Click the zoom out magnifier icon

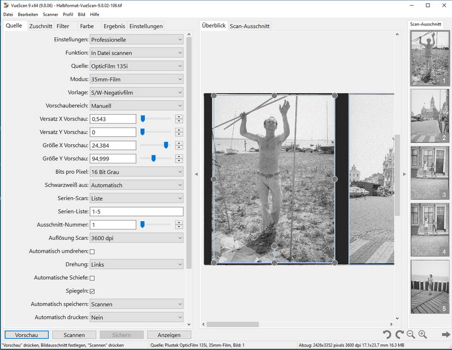point(411,335)
